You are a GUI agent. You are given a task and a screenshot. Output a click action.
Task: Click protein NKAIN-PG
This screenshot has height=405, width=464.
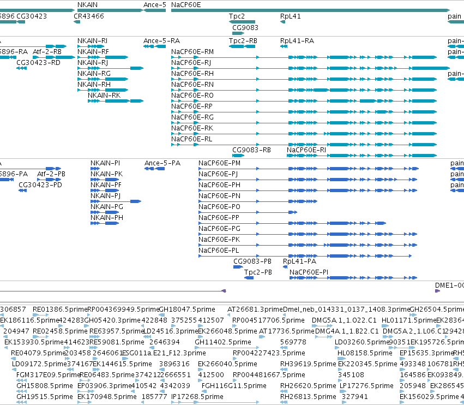coord(106,207)
